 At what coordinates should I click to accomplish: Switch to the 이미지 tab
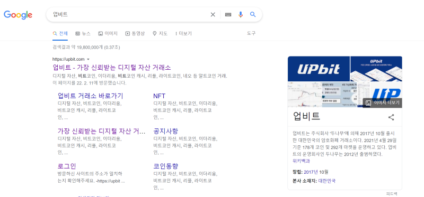pos(108,33)
